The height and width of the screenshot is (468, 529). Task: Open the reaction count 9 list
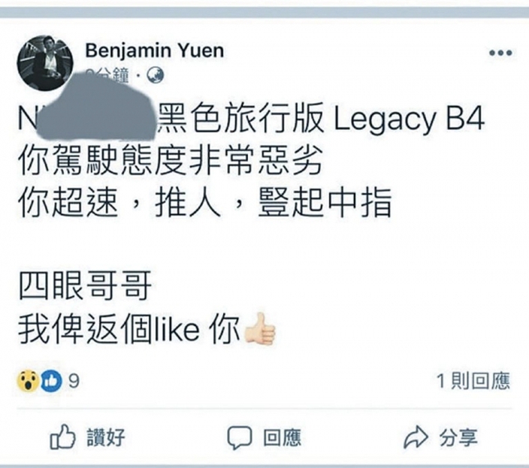click(x=74, y=382)
